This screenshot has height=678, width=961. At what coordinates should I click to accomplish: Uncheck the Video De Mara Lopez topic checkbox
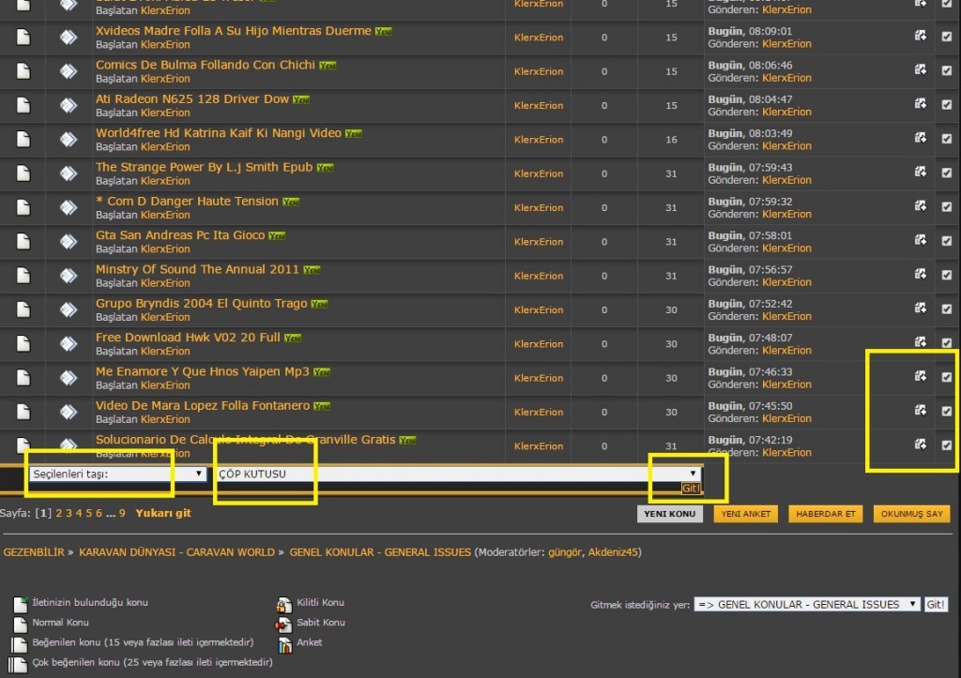pos(946,411)
